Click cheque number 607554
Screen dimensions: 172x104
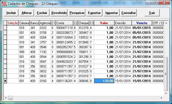pyautogui.click(x=83, y=62)
